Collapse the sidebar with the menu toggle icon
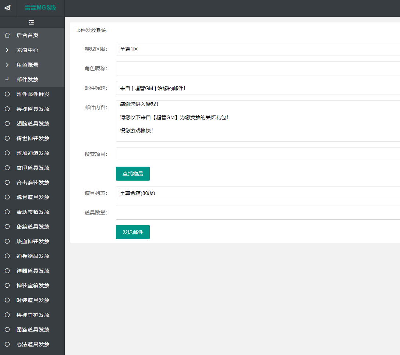The height and width of the screenshot is (355, 400). tap(31, 22)
